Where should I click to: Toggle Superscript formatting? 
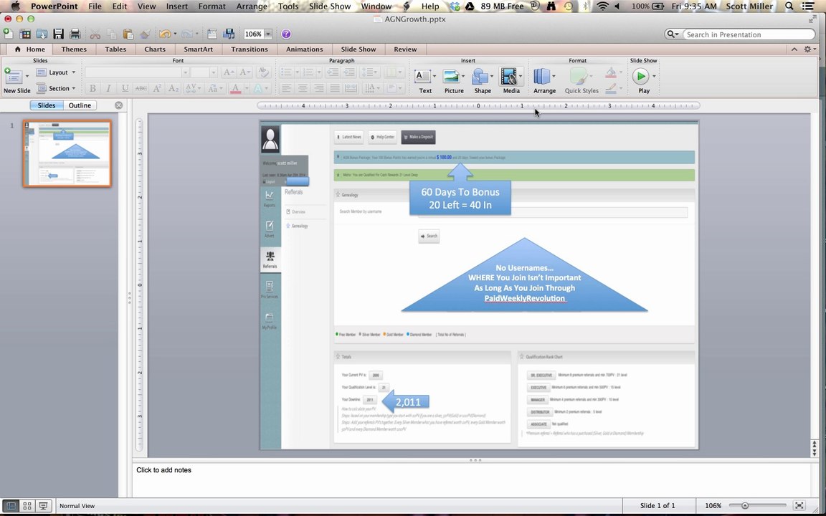click(x=157, y=88)
